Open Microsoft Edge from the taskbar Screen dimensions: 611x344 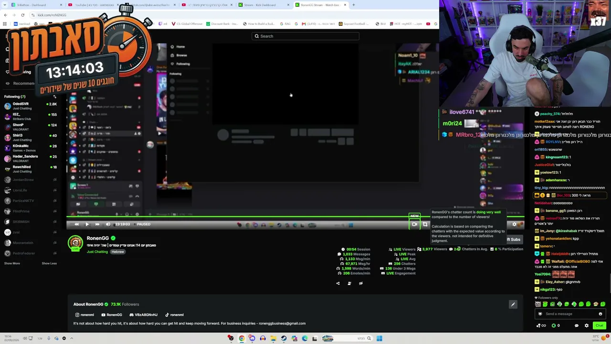305,339
